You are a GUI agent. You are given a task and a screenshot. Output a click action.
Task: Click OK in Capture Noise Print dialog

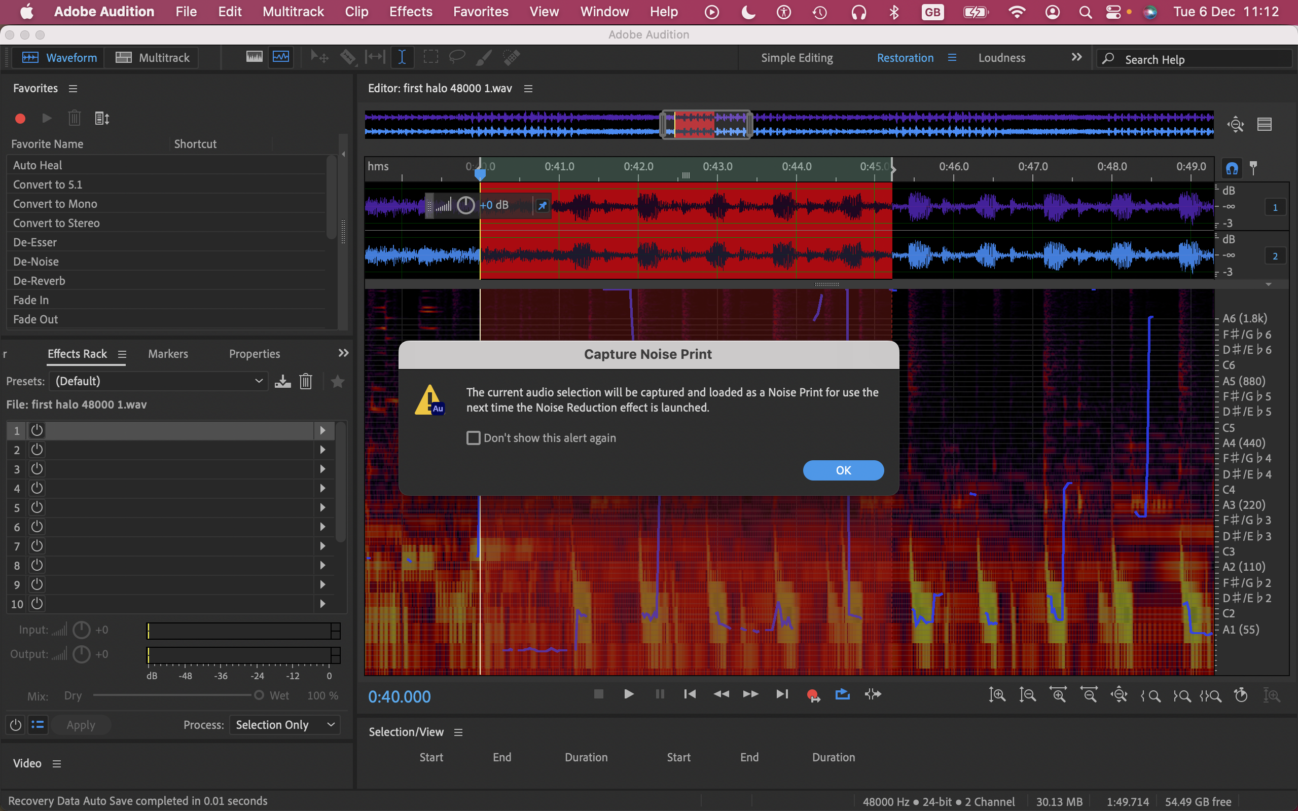pyautogui.click(x=843, y=470)
